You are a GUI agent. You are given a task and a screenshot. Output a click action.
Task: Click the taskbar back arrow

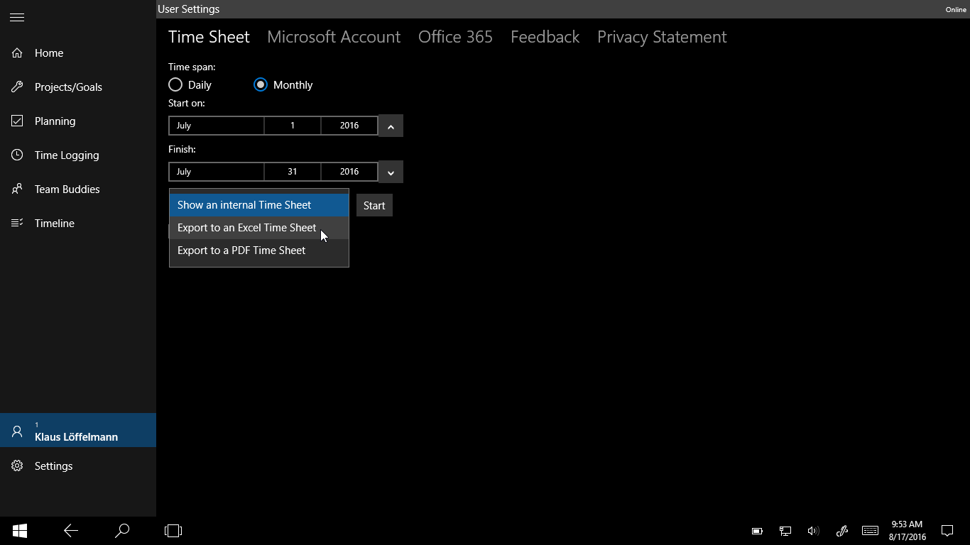click(71, 531)
